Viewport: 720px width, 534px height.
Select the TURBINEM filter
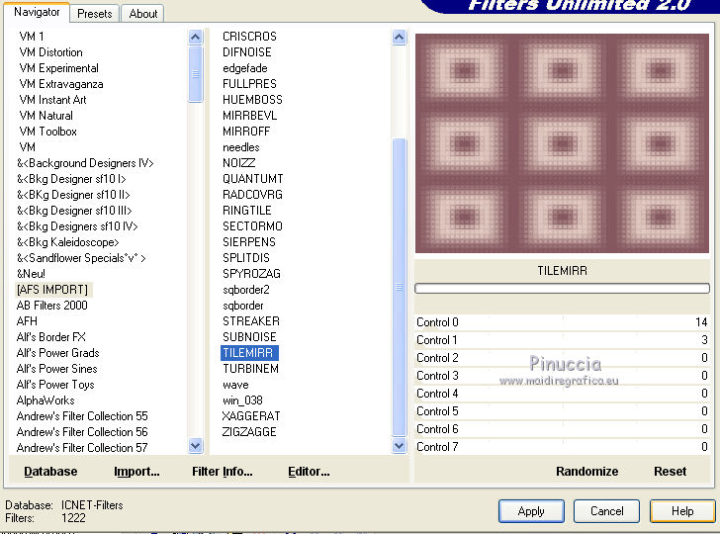point(251,369)
